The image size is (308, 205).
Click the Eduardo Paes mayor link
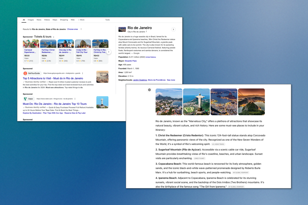click(x=131, y=61)
